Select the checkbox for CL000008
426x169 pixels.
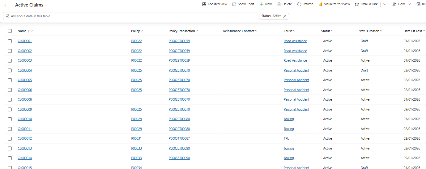click(x=10, y=99)
